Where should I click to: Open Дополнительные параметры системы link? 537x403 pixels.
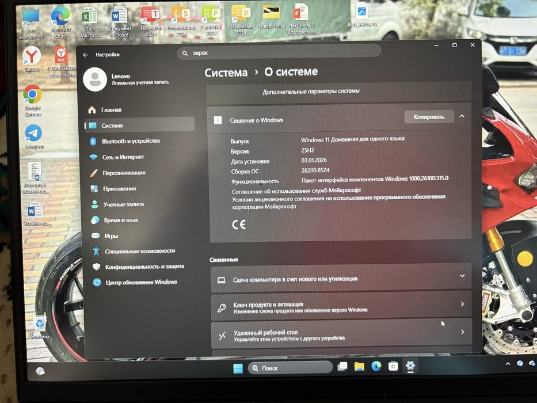pos(311,91)
